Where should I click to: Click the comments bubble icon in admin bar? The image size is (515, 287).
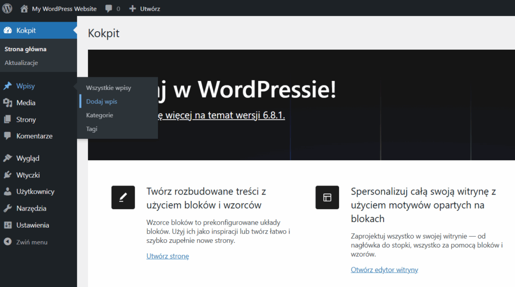(109, 9)
